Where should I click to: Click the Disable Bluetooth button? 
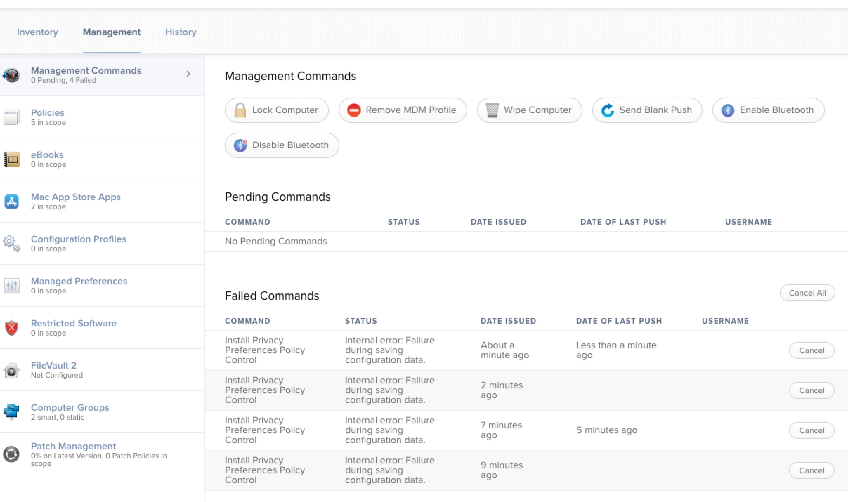(282, 145)
